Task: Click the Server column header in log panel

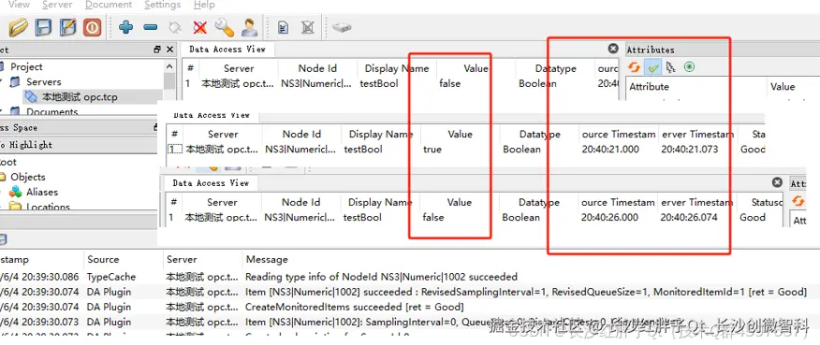Action: (181, 259)
